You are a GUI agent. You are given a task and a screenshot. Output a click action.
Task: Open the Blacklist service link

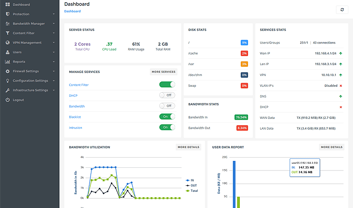coord(75,117)
